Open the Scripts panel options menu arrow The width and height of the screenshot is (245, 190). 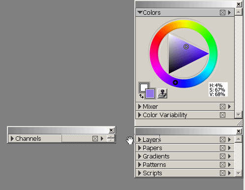click(229, 173)
